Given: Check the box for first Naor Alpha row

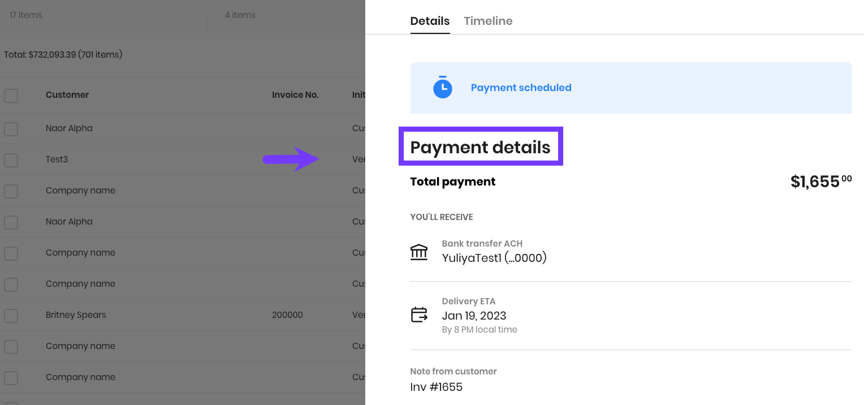Looking at the screenshot, I should point(11,129).
